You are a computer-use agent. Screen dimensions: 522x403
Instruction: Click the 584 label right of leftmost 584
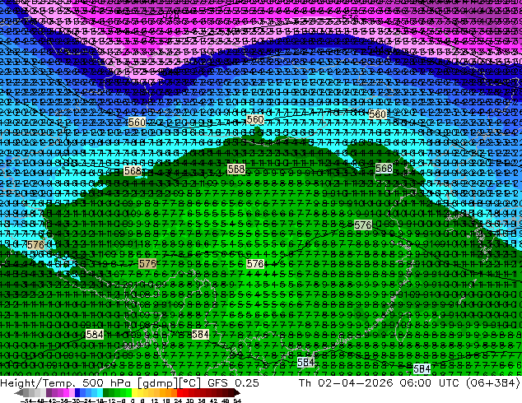200,334
